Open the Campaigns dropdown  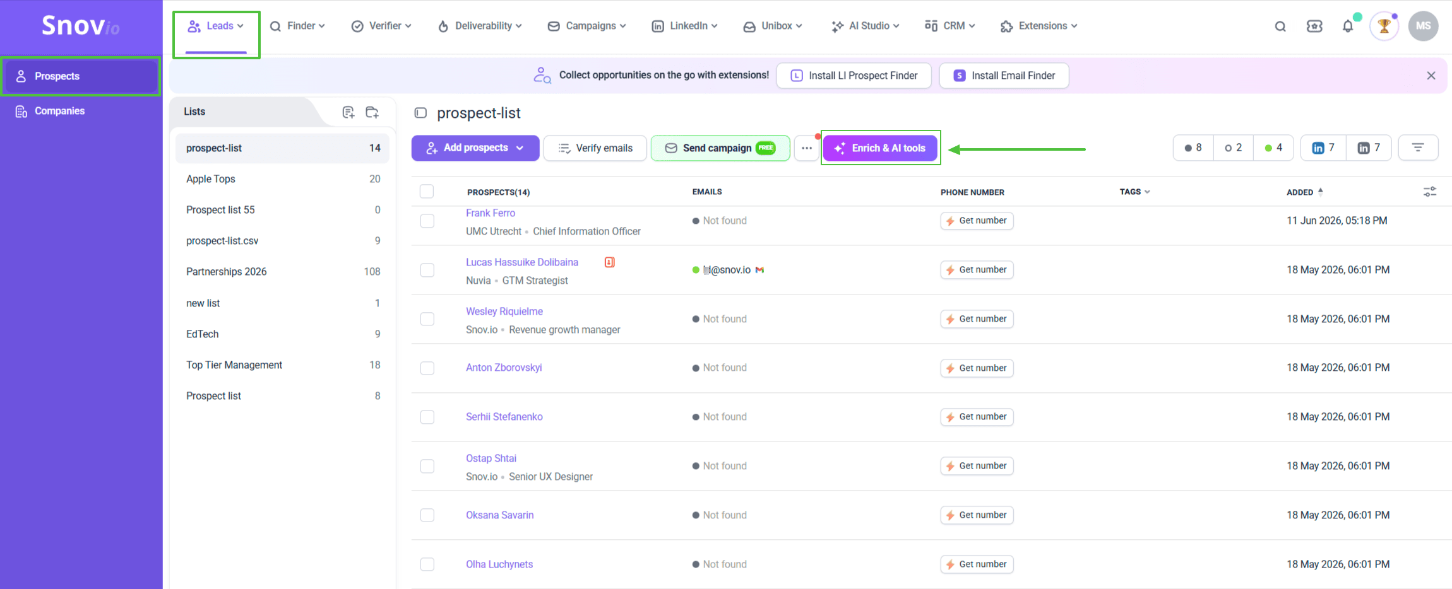pos(587,26)
